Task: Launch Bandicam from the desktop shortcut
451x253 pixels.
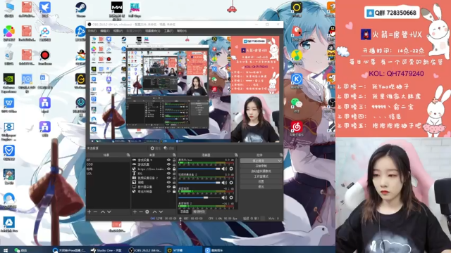Action: 45,57
